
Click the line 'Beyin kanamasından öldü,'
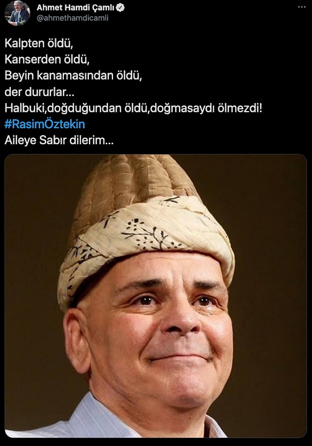point(73,75)
